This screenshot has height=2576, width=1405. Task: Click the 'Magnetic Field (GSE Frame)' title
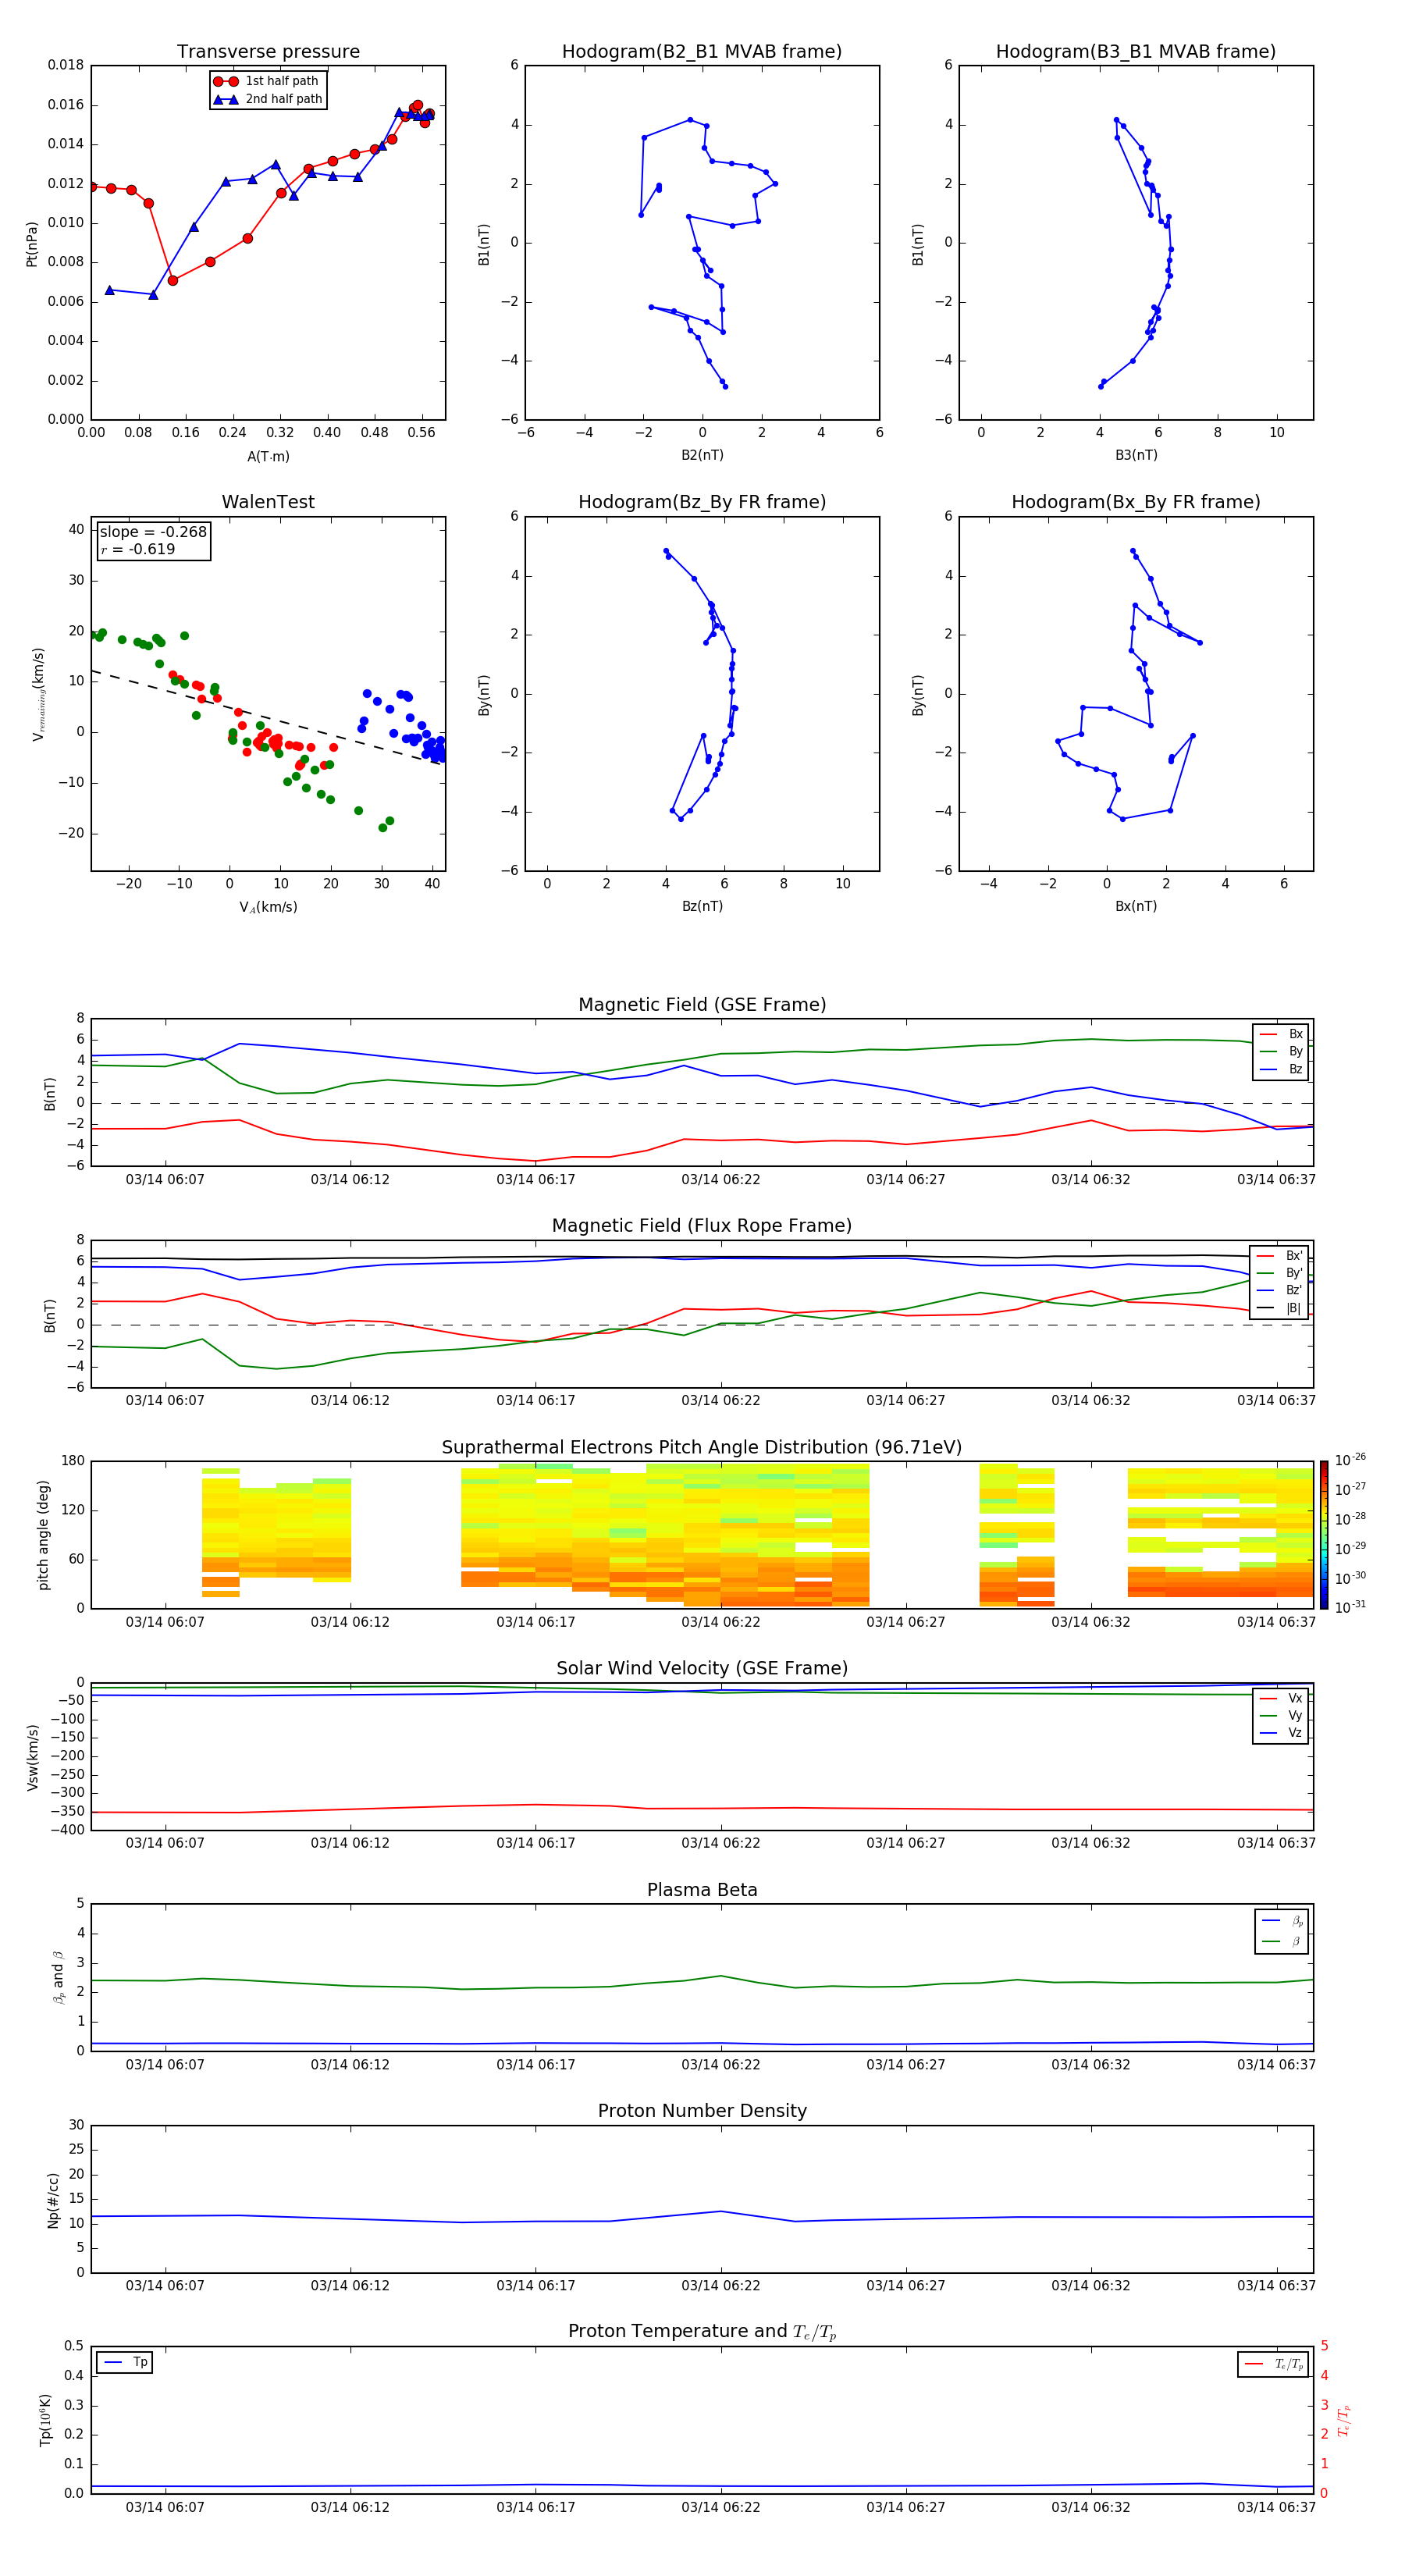(x=702, y=1004)
